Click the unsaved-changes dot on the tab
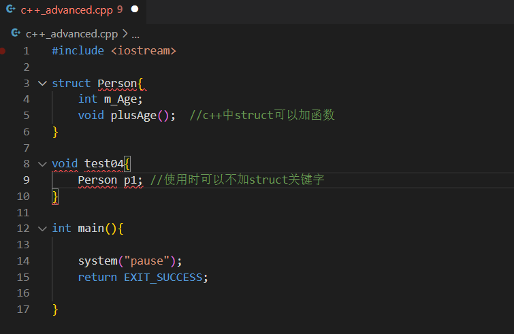514x334 pixels. click(134, 10)
